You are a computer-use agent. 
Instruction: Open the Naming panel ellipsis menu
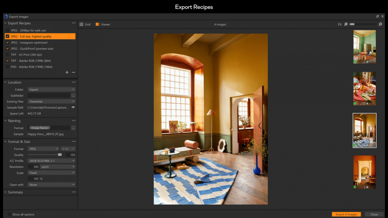(73, 120)
